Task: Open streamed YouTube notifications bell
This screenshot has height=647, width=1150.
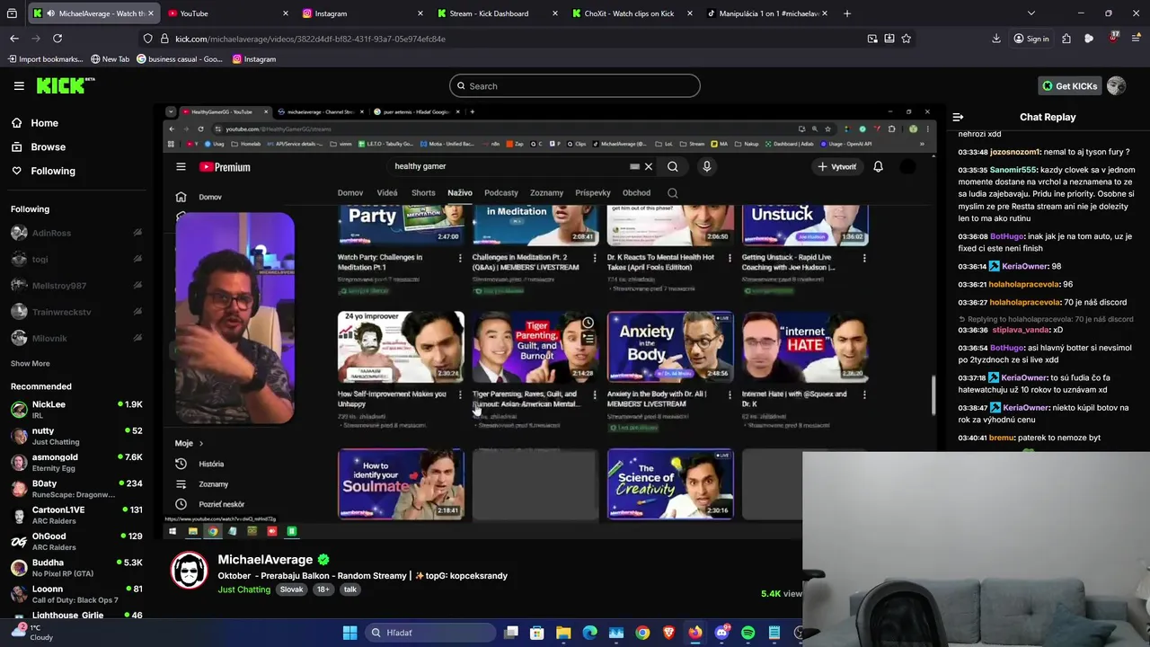Action: 878,166
